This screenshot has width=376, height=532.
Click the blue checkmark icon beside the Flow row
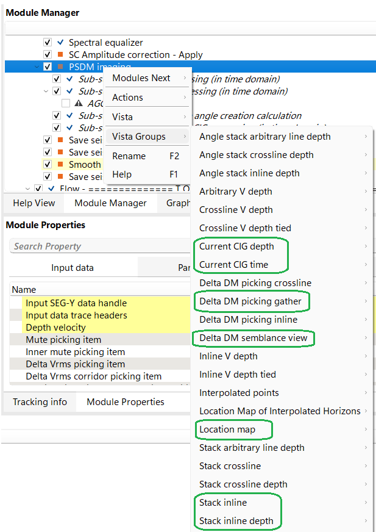51,189
